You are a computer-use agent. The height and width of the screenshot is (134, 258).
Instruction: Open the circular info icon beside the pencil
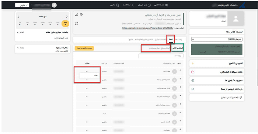tap(81, 14)
